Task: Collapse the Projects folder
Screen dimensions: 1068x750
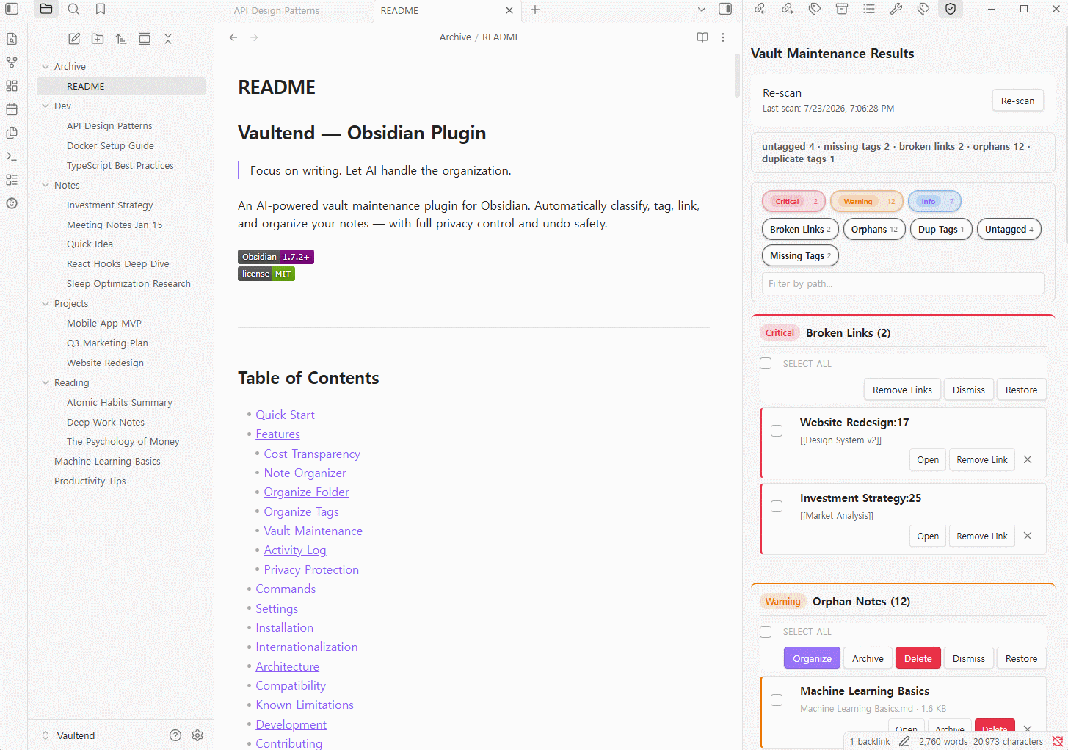Action: coord(46,304)
